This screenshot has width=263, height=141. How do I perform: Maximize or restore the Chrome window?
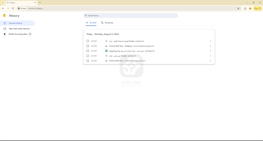(x=254, y=3)
